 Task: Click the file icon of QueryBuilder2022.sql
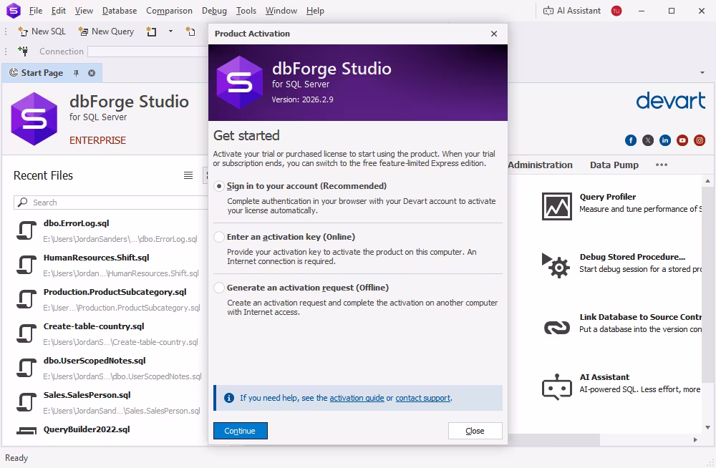click(x=26, y=431)
